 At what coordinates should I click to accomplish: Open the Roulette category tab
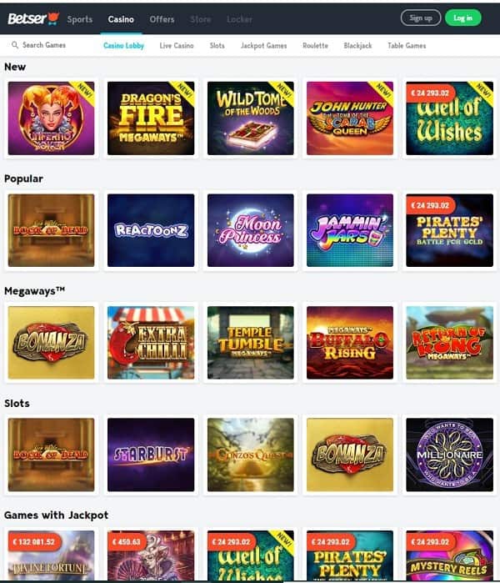click(x=315, y=45)
